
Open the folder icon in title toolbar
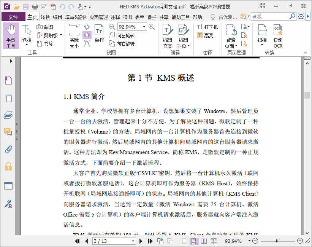[16, 7]
